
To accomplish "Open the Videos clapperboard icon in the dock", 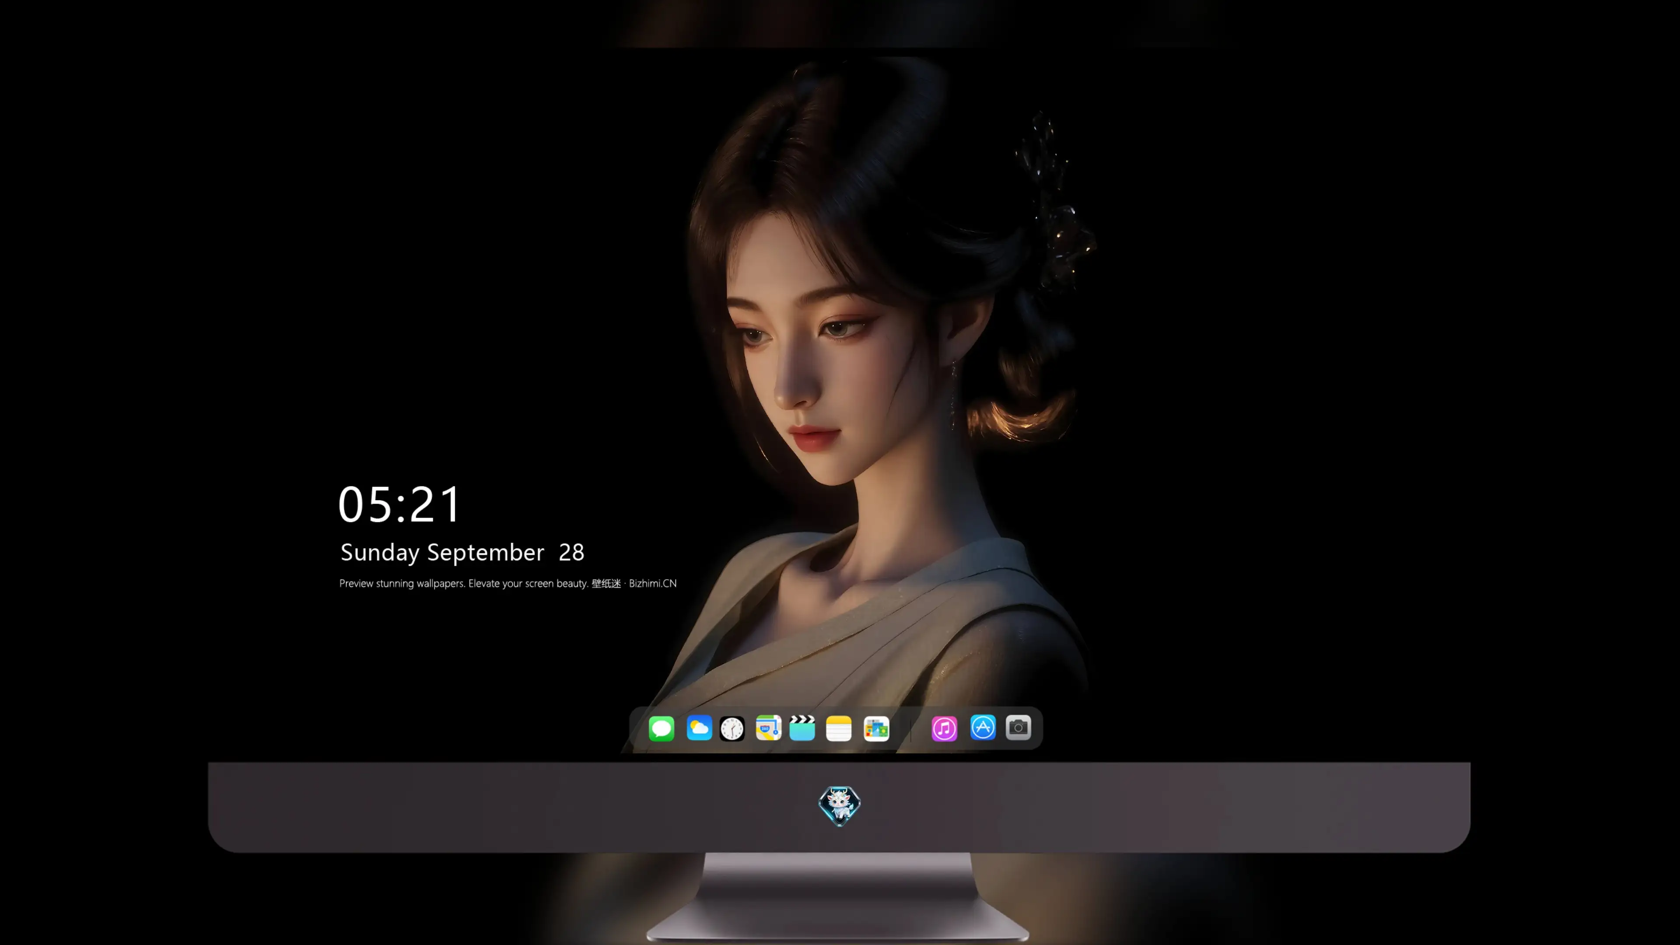I will (802, 728).
